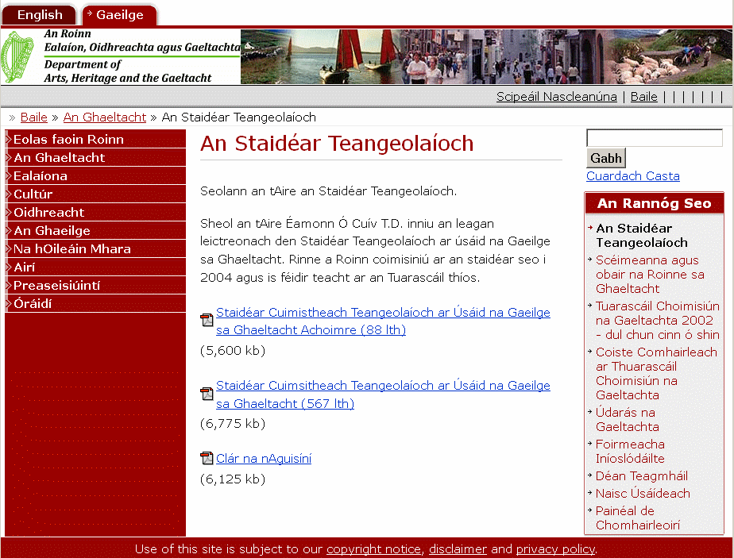This screenshot has height=558, width=734.
Task: Click the An Ghaeltacht breadcrumb link
Action: (105, 117)
